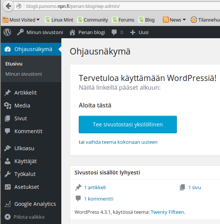The image size is (220, 224).
Task: Open the Blog bookmark
Action: tap(147, 20)
